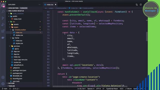Open styles.css under CreateLocation
Image resolution: width=160 pixels, height=90 pixels.
(19, 35)
